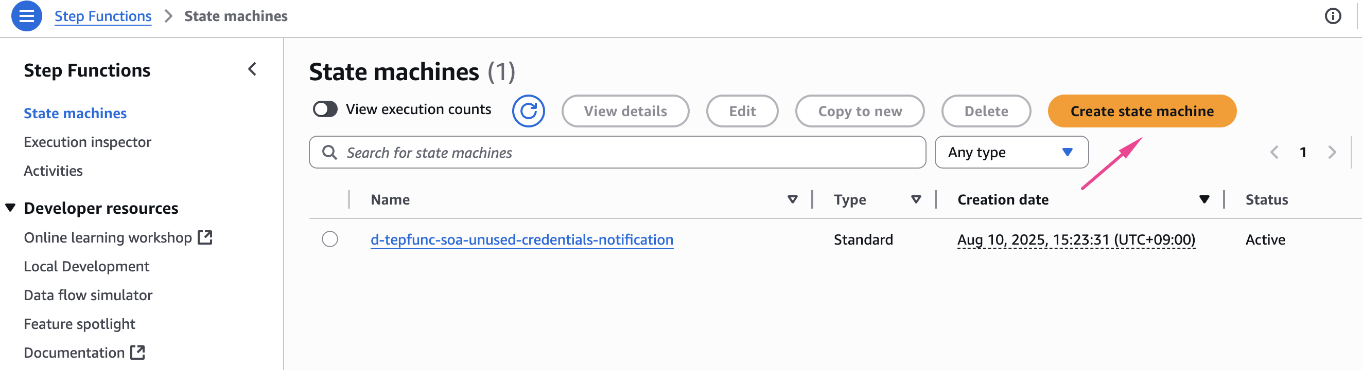
Task: Click Documentation external link icon
Action: 137,353
